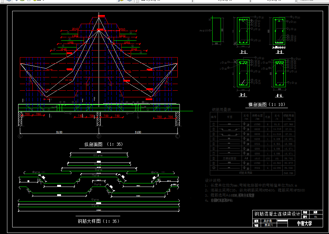Select the 3-3 cross section rebar drawing
Image resolution: width=329 pixels, height=234 pixels.
(243, 73)
